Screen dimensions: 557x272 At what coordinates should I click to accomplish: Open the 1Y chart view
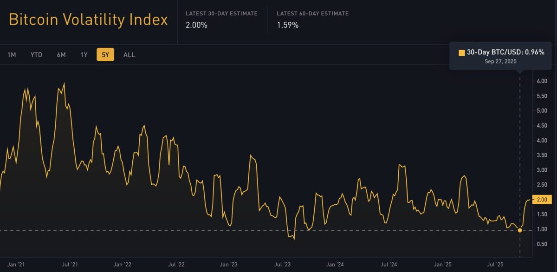point(84,54)
